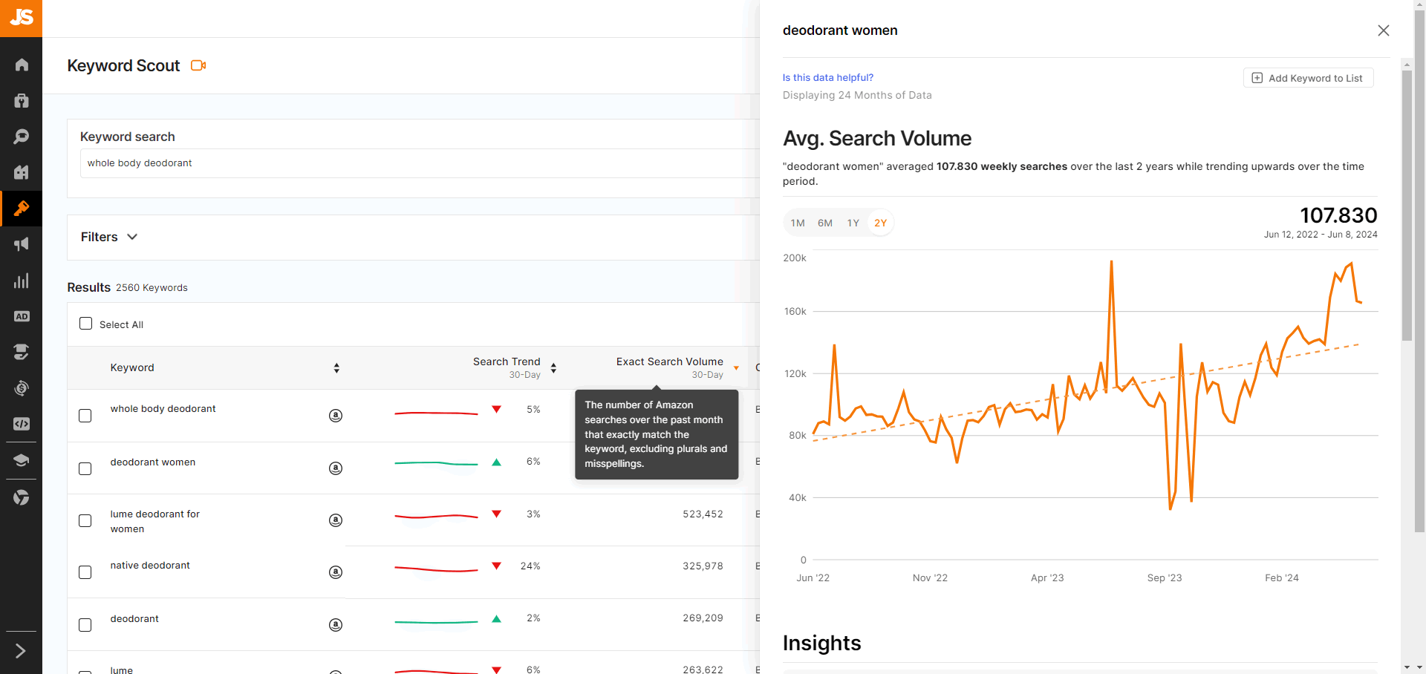Expand the Filters section
1426x674 pixels.
(109, 237)
